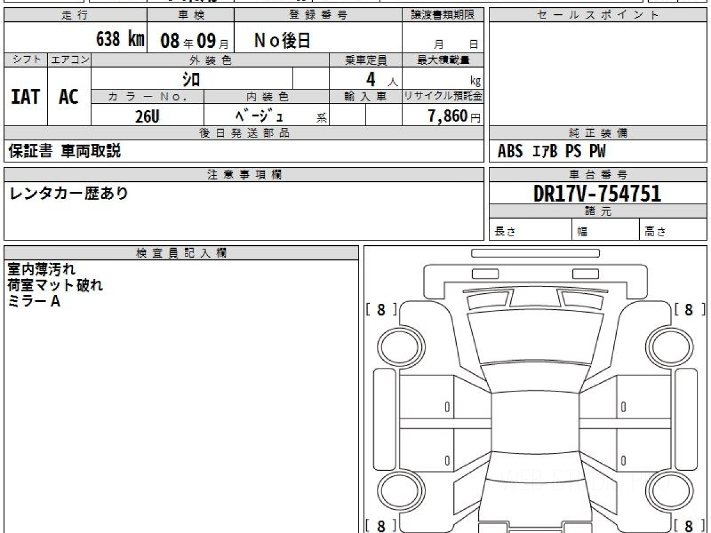
Task: Click the カラーNo. header
Action: (148, 97)
